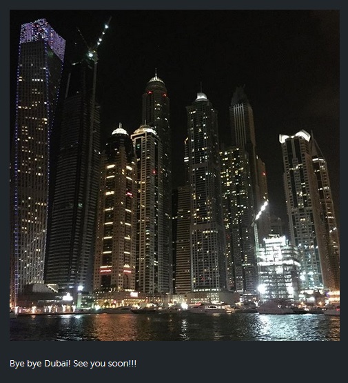The width and height of the screenshot is (348, 383).
Task: Click the dark unlit skyscraper beside the crane
Action: coord(74,186)
